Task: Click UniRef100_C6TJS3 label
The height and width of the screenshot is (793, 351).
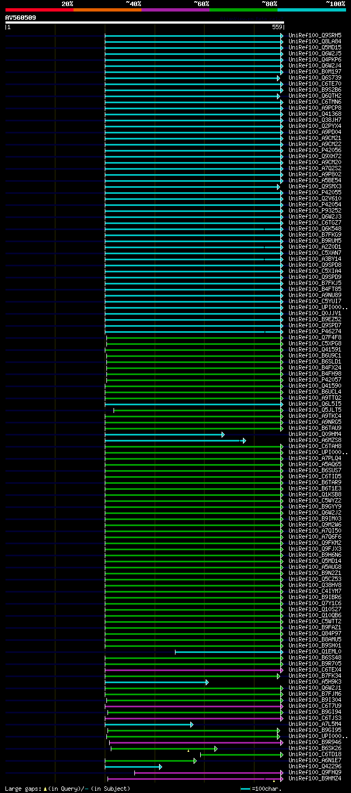Action: pyautogui.click(x=315, y=718)
